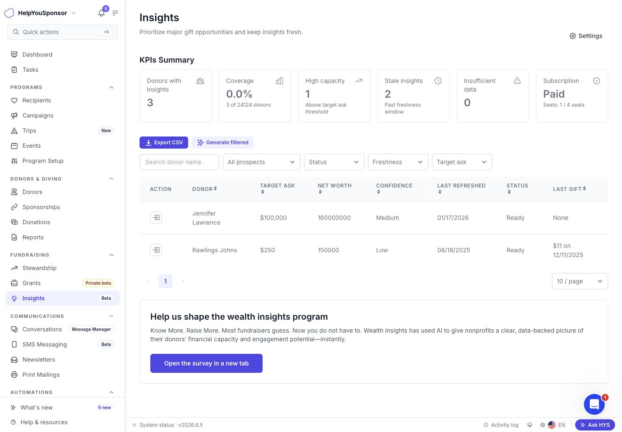
Task: Click the Donors with insights people icon
Action: (200, 81)
